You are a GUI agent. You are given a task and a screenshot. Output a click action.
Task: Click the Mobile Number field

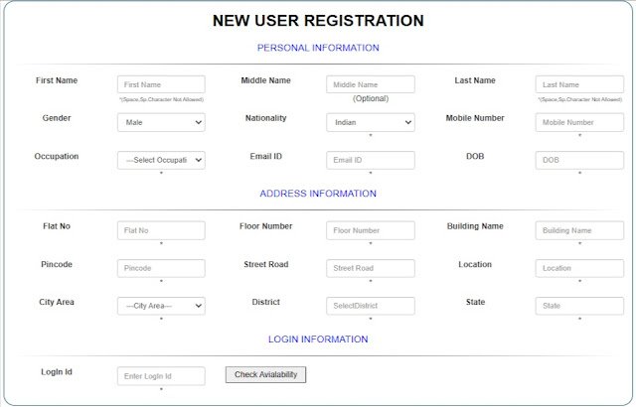pos(579,123)
